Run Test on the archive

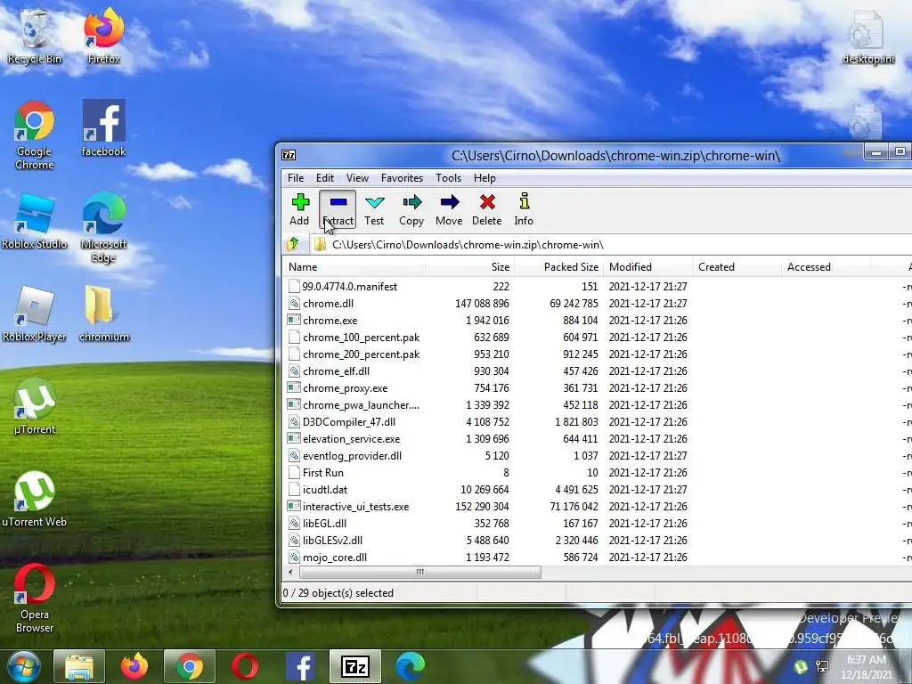374,209
